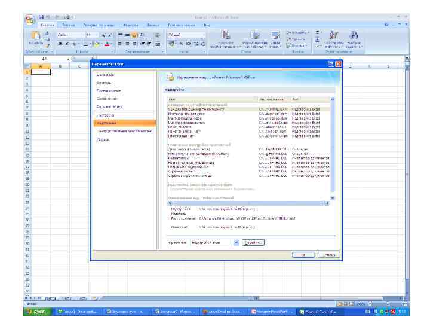Click the ОК button in dialog
This screenshot has width=430, height=323.
pyautogui.click(x=303, y=255)
